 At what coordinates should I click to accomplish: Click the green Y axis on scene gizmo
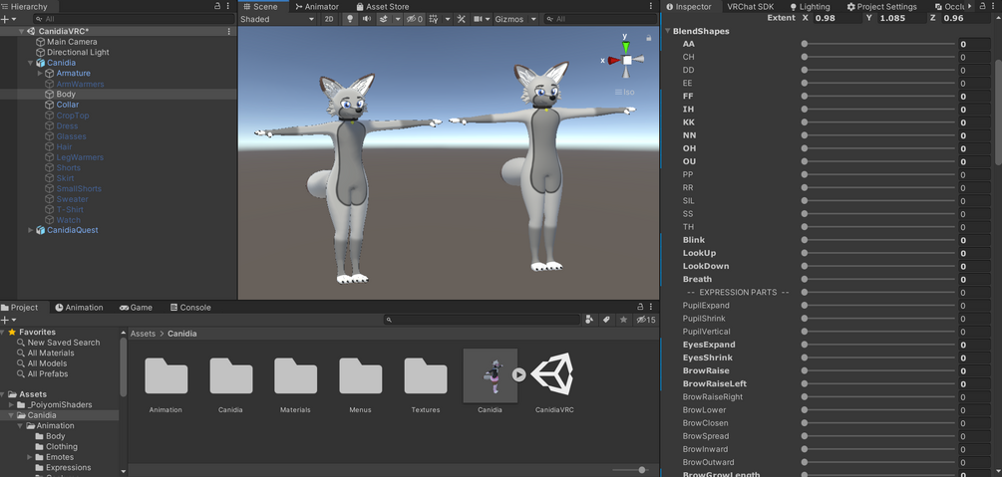click(625, 46)
